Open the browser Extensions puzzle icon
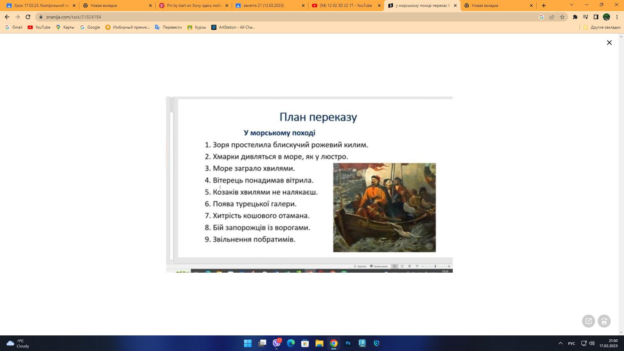This screenshot has height=351, width=624. pyautogui.click(x=575, y=17)
